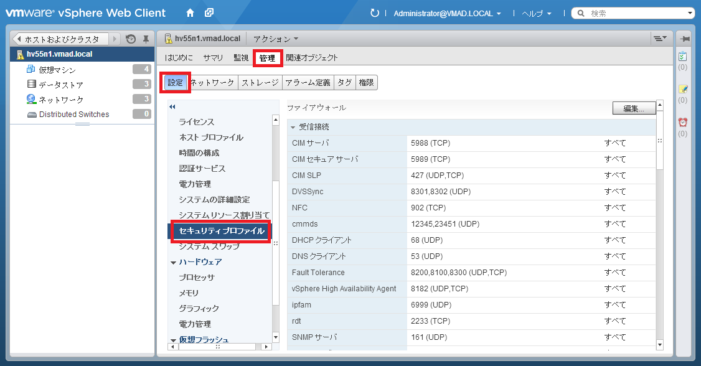The width and height of the screenshot is (701, 366).
Task: Expand the search options dropdown arrow
Action: [690, 14]
